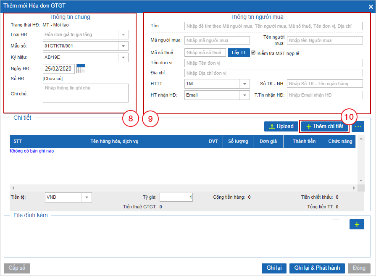376x276 pixels.
Task: Focus the Tìm buyer search field
Action: [273, 26]
